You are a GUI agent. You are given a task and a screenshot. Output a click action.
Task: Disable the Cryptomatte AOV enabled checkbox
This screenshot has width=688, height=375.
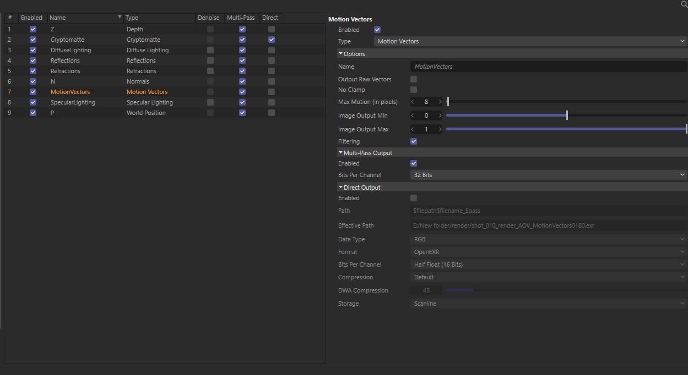tap(33, 40)
